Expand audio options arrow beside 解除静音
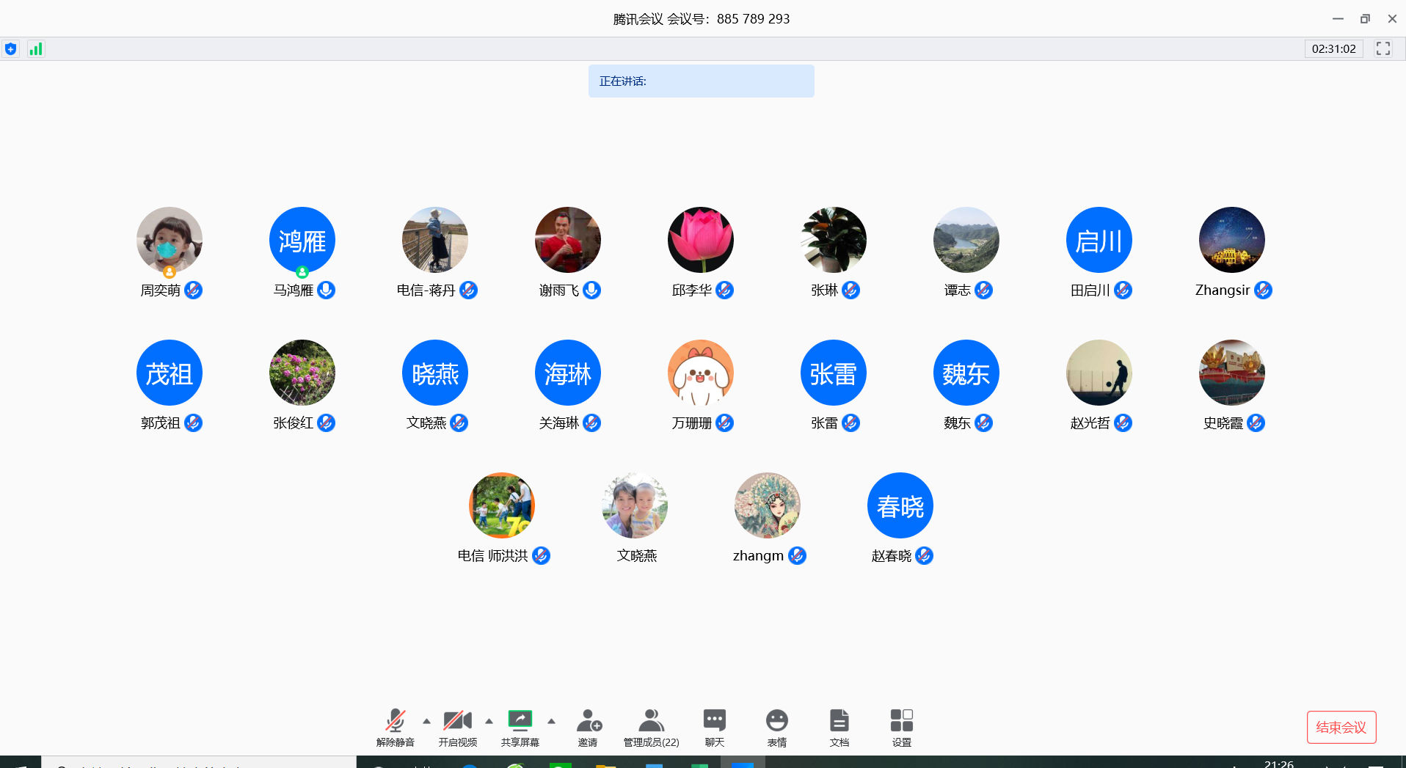 click(426, 721)
